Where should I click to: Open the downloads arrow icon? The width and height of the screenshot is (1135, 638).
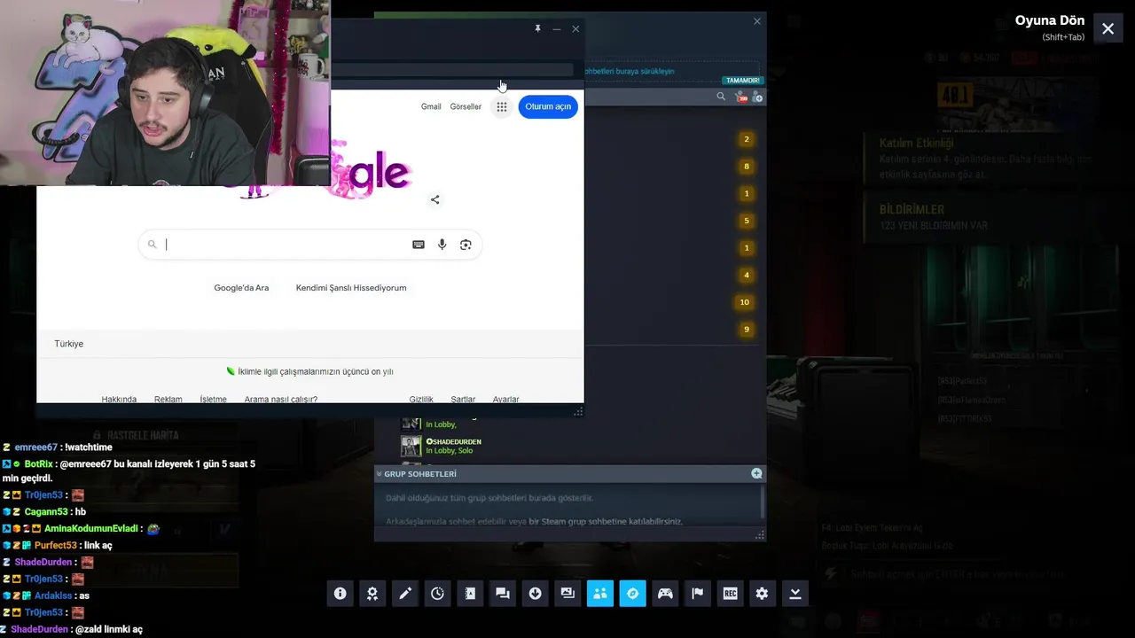point(535,594)
